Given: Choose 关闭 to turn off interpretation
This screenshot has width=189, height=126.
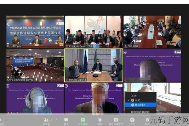Looking at the screenshot, I should pyautogui.click(x=134, y=96).
